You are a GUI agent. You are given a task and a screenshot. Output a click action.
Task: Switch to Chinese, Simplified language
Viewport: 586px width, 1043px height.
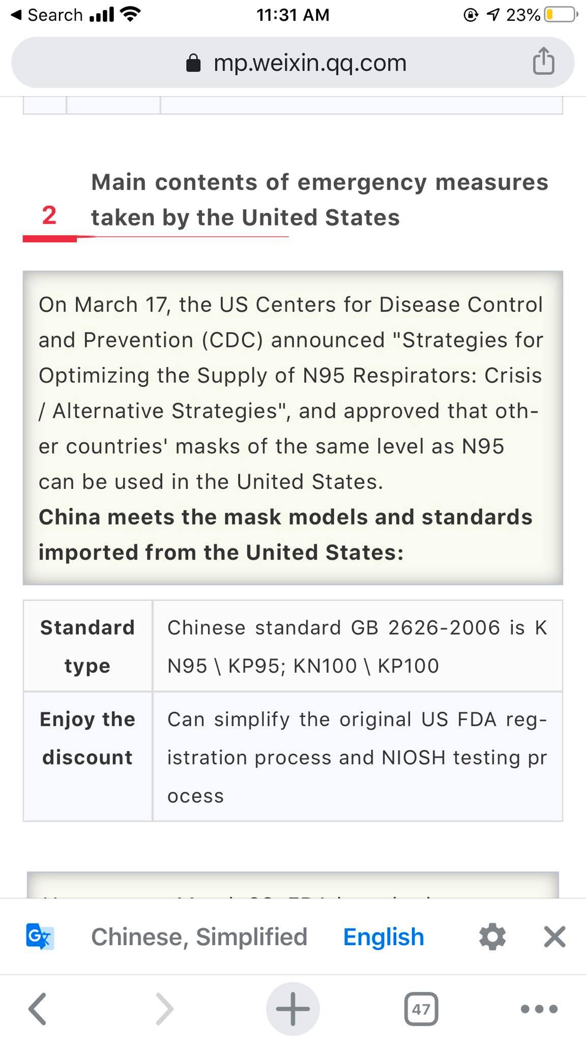pos(199,937)
